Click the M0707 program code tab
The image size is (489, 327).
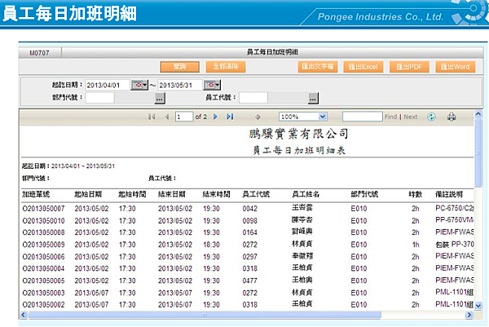40,53
